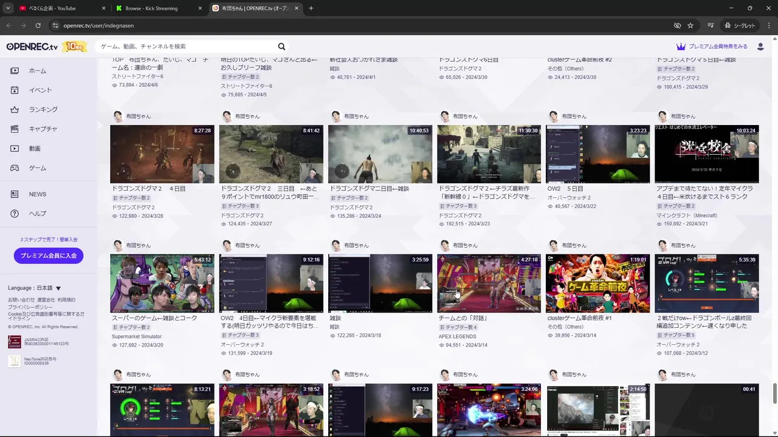778x437 pixels.
Task: Open the 8:41:42 ドラゴンズドグマ２ 三日目 thumbnail
Action: 271,154
